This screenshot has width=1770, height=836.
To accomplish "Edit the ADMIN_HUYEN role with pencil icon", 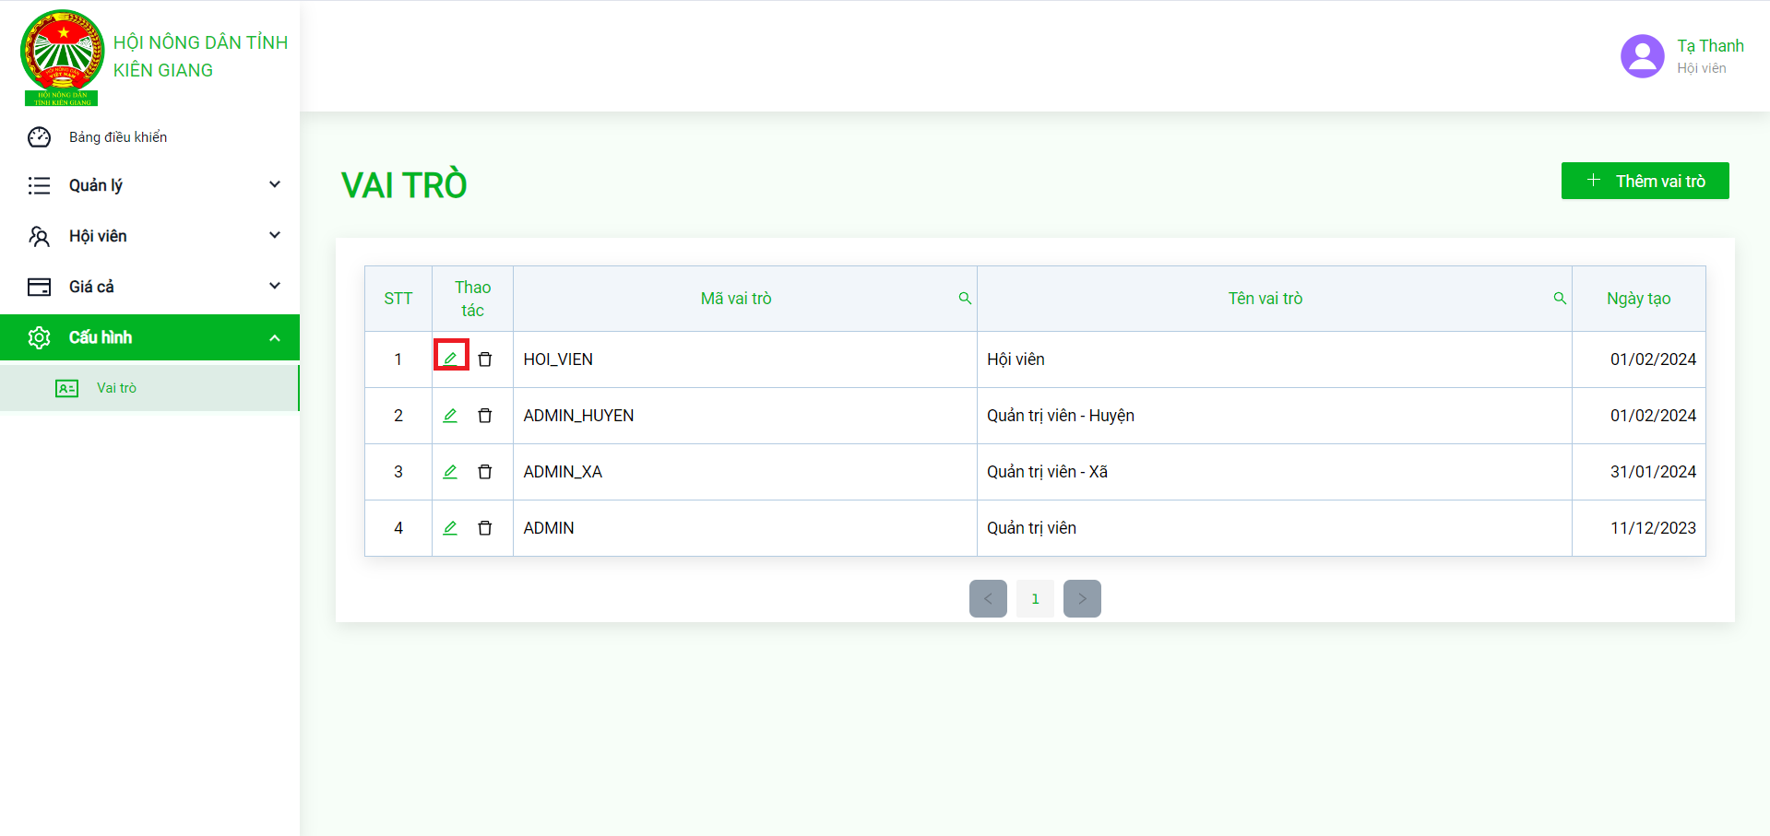I will coord(450,415).
